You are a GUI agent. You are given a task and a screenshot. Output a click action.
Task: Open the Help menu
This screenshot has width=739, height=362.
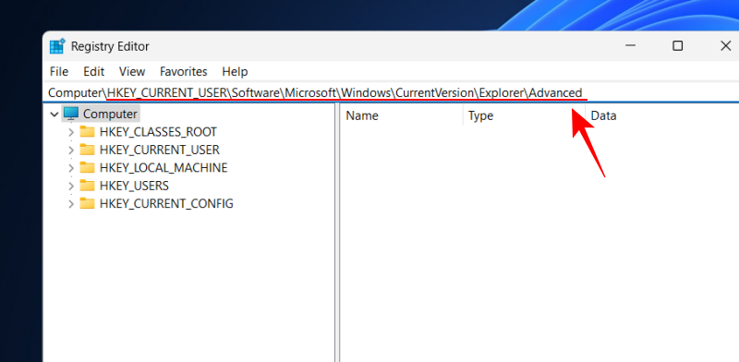point(235,72)
